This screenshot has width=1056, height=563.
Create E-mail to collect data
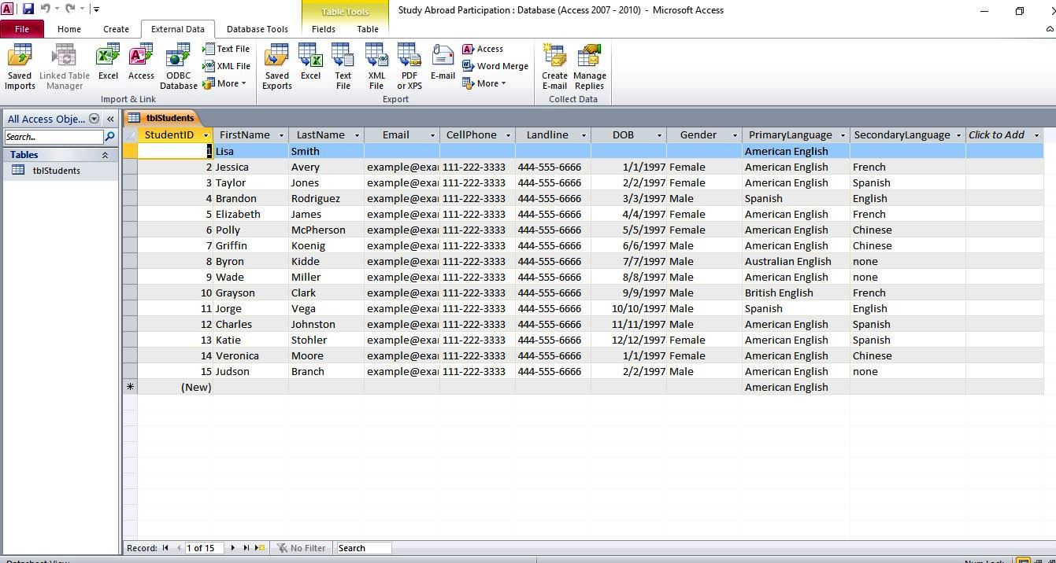coord(554,67)
